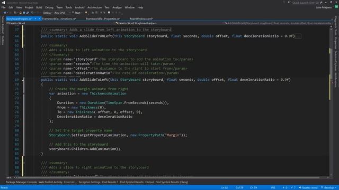Open the Exception Settings tab
339x190 pixels.
pos(90,182)
